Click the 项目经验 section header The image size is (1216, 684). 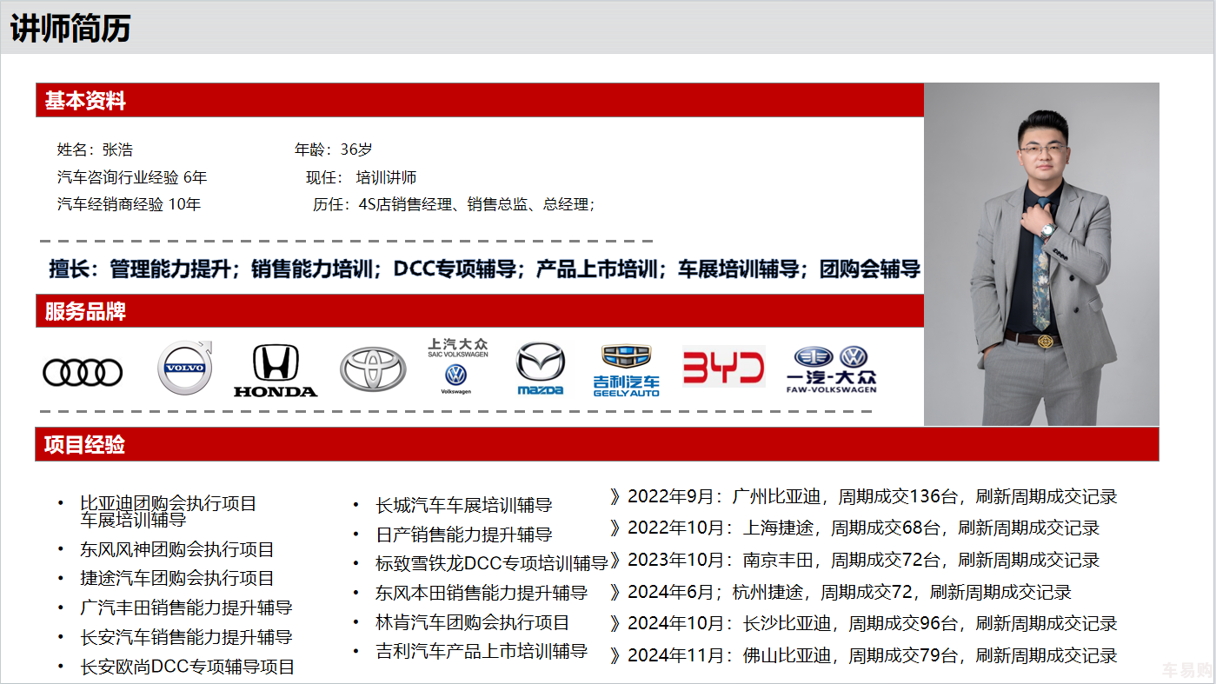(597, 444)
